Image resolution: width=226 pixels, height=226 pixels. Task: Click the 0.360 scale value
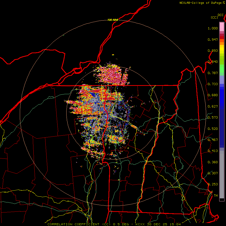pos(213,162)
